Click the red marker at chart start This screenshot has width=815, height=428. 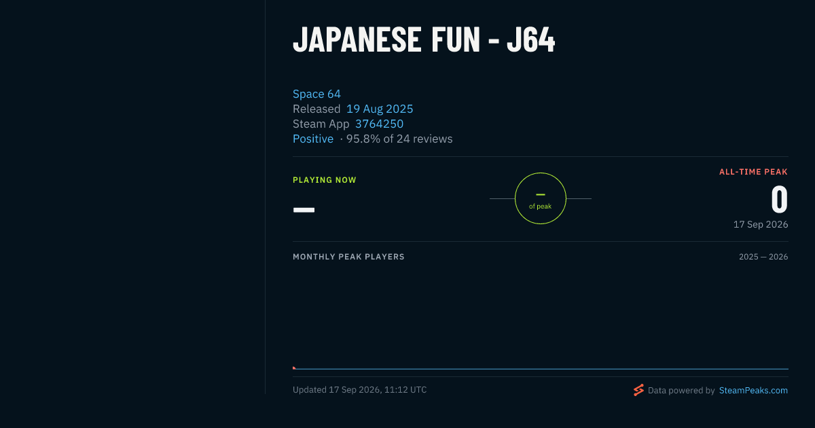coord(294,368)
